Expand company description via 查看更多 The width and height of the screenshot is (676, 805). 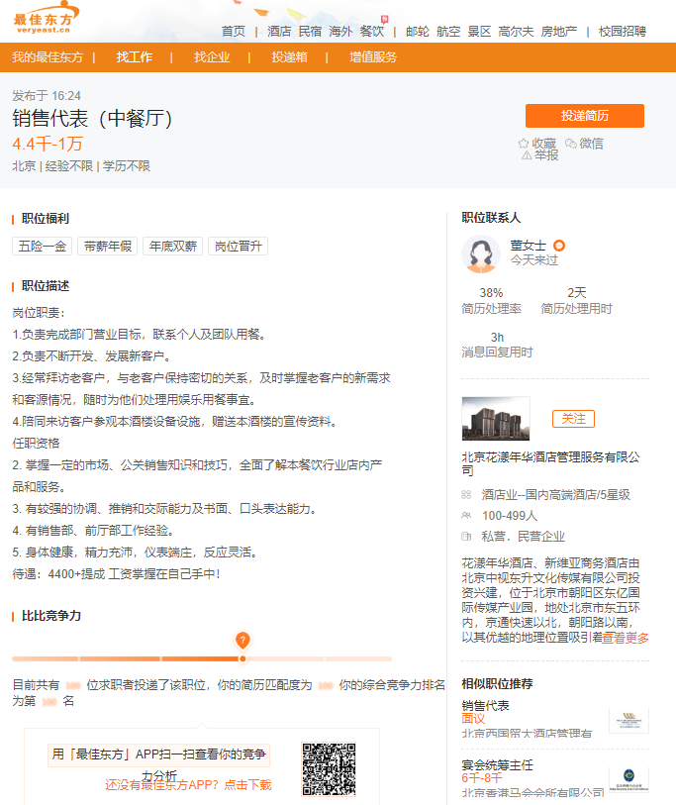point(626,639)
